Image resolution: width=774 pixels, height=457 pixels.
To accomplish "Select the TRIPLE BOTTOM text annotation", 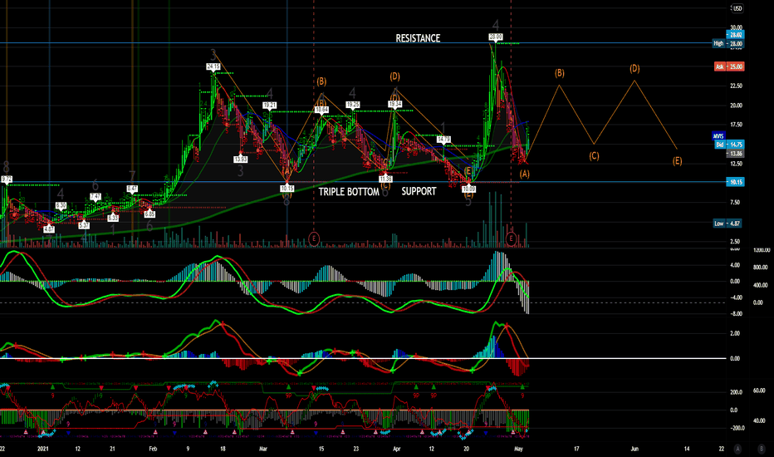I will pyautogui.click(x=349, y=192).
